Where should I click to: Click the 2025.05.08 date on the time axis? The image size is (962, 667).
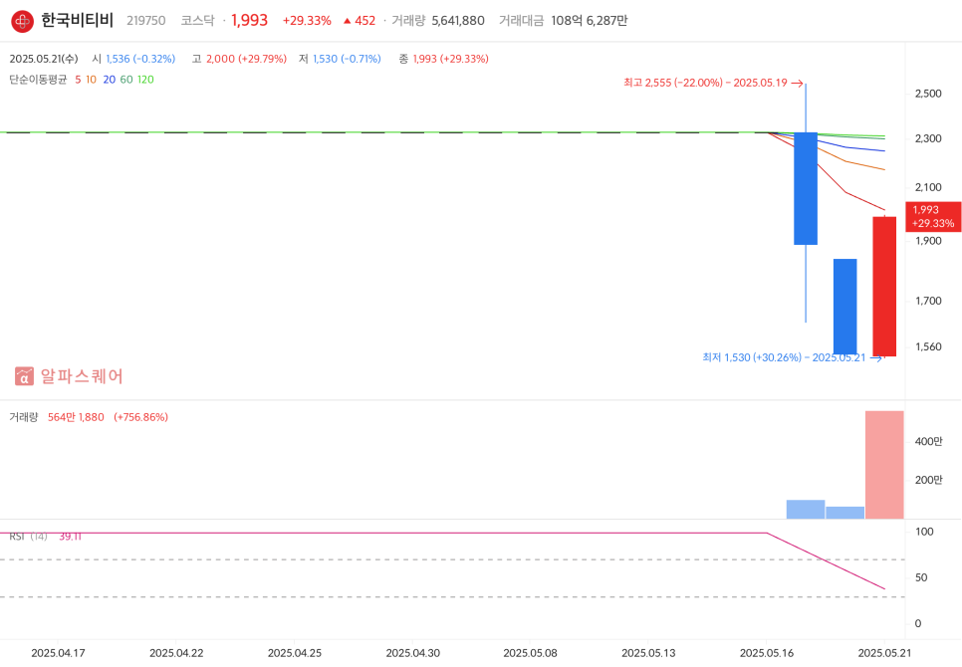coord(531,653)
